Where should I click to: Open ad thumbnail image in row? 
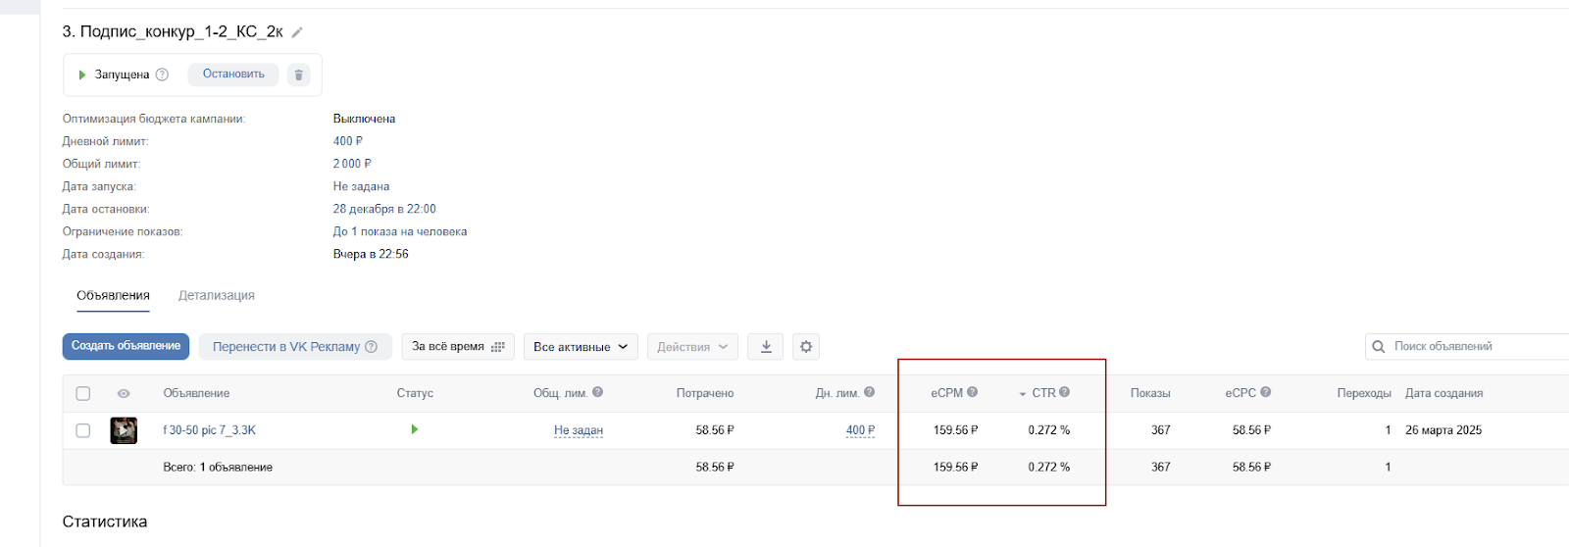pos(124,430)
